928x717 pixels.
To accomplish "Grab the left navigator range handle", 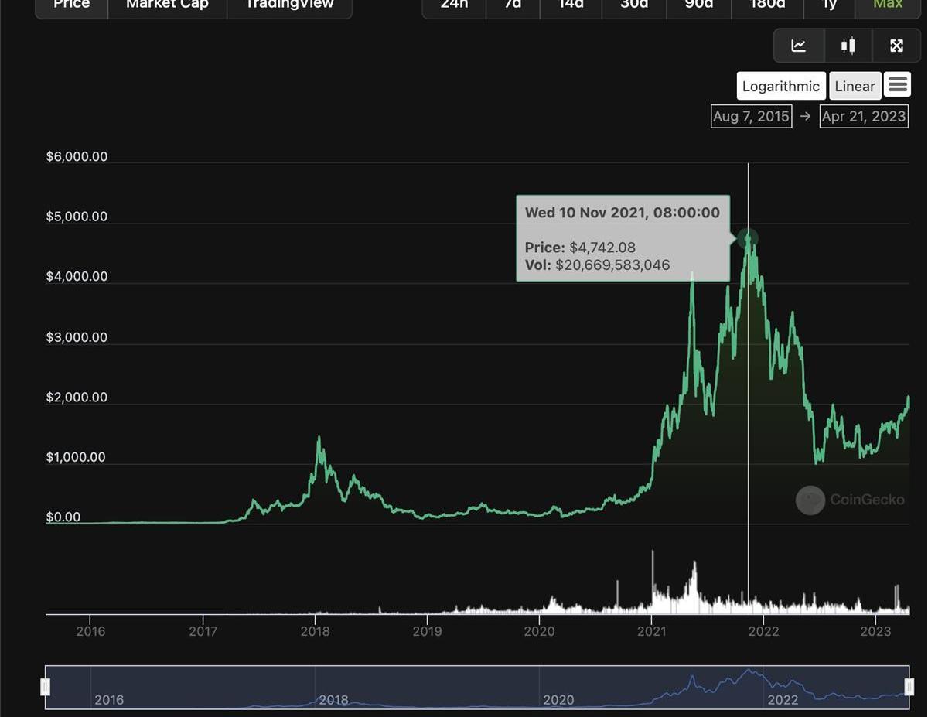I will click(46, 687).
